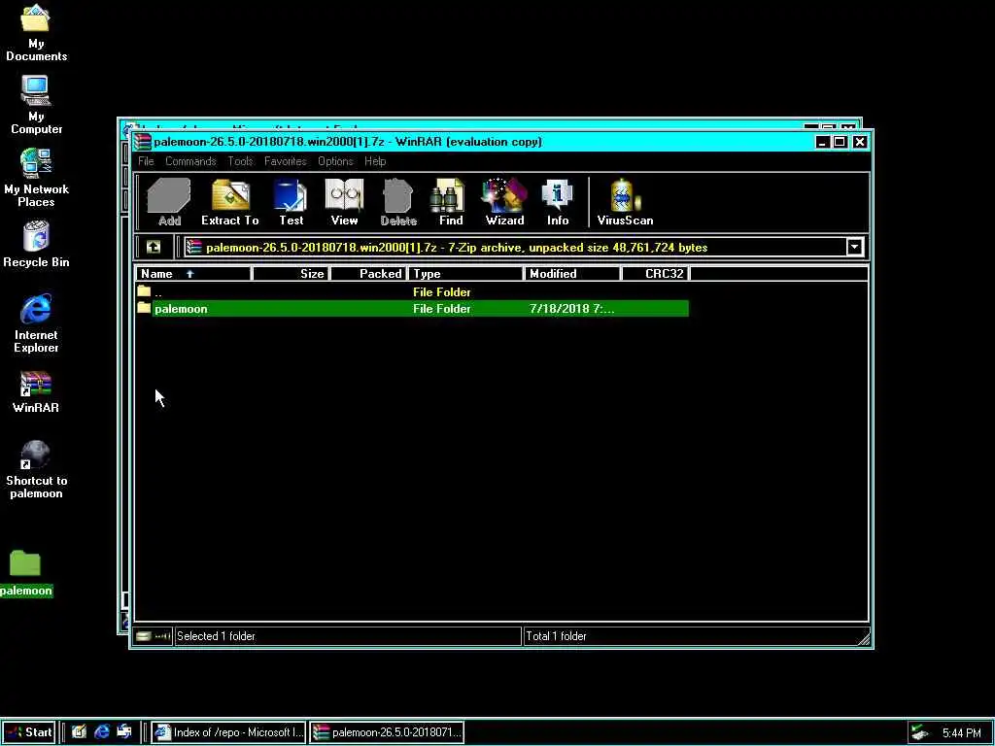
Task: Open the Start menu
Action: pyautogui.click(x=30, y=732)
